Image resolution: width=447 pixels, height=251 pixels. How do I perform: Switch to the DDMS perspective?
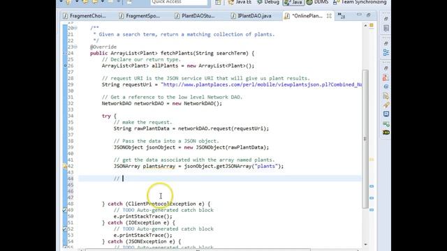(317, 2)
